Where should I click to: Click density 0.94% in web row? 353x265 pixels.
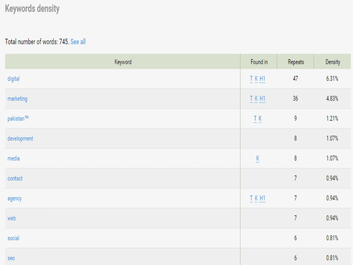click(332, 218)
